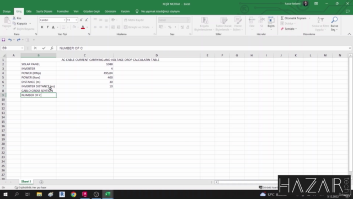This screenshot has width=353, height=199.
Task: Cancel the cell entry with X button
Action: pyautogui.click(x=35, y=48)
